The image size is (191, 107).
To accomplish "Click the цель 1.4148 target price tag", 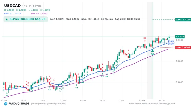I will pyautogui.click(x=183, y=20).
